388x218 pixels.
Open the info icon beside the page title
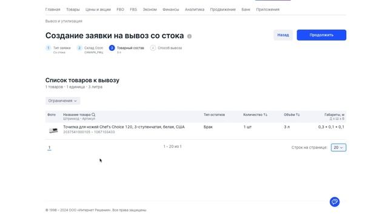click(189, 36)
